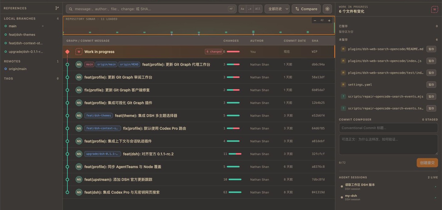Click the origin/main remote circle icon

pos(5,69)
